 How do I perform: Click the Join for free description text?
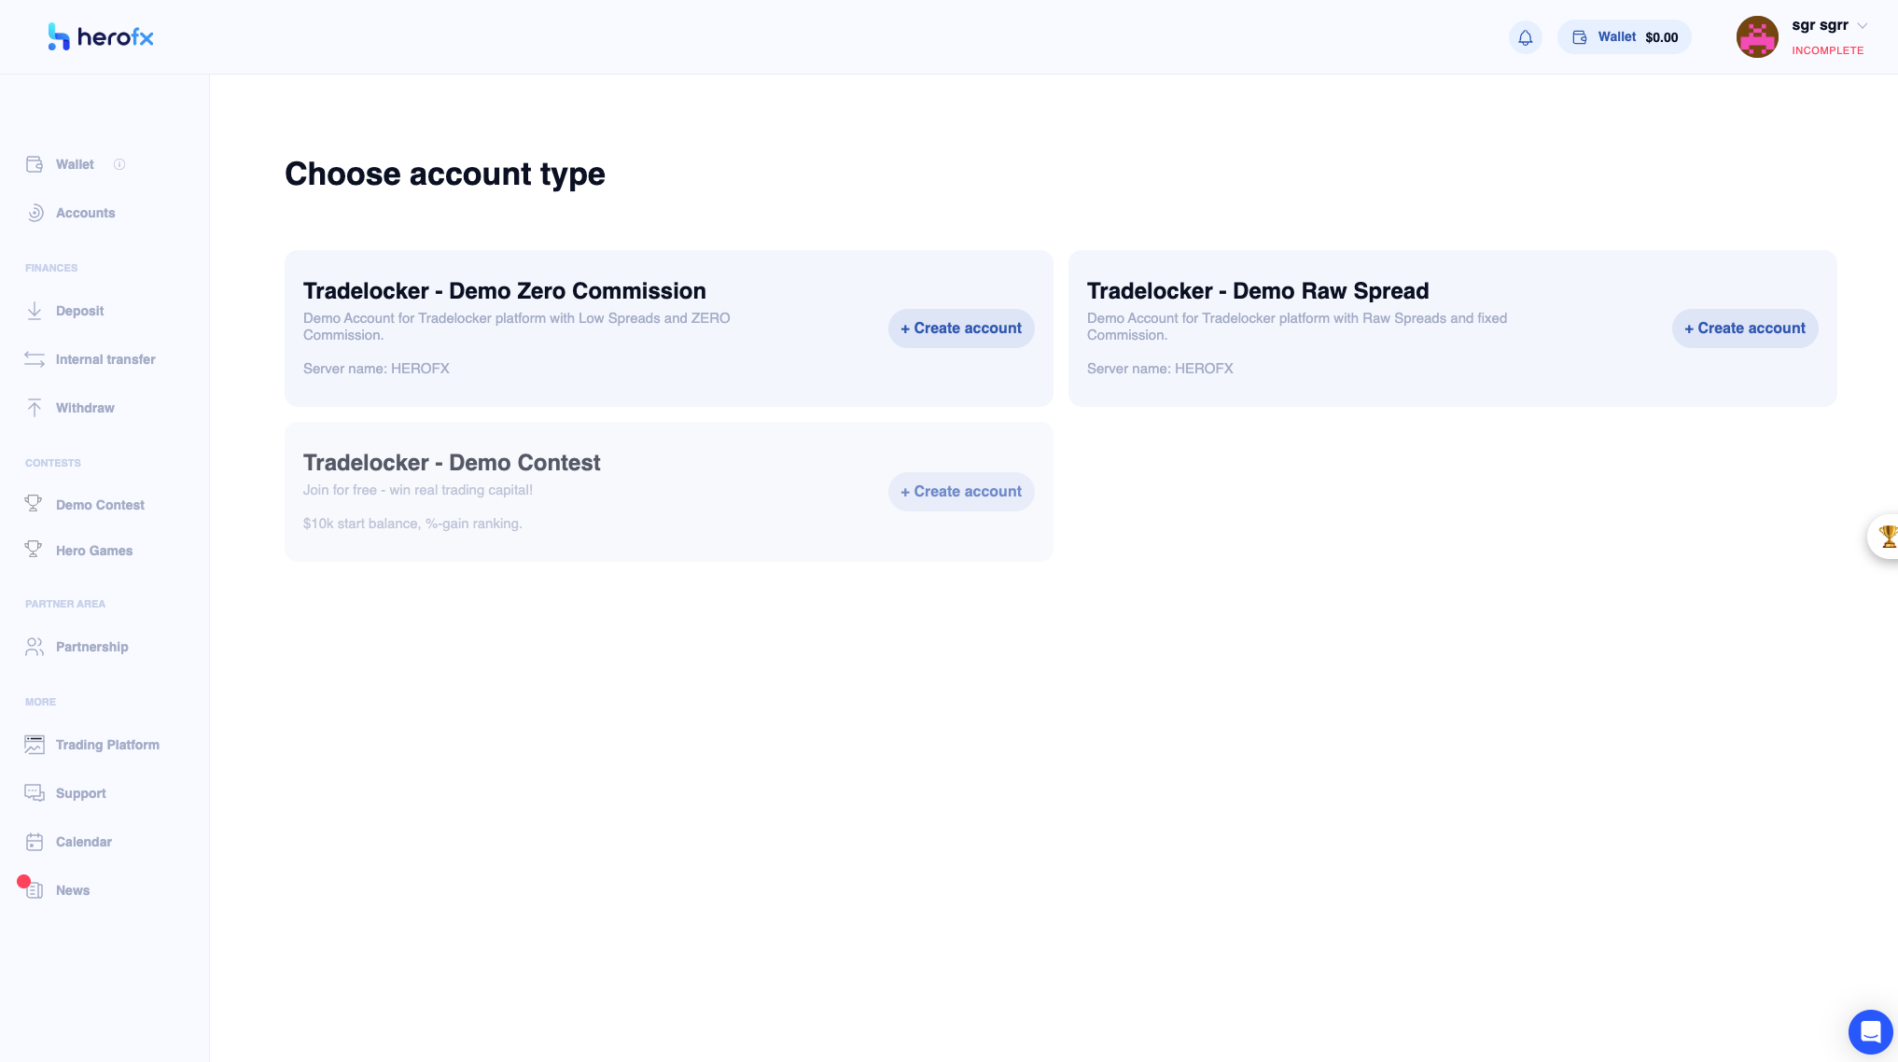coord(418,490)
